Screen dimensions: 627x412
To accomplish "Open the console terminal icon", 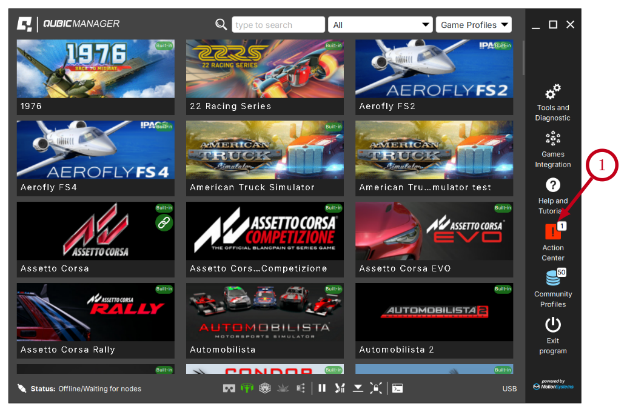I will pos(397,388).
